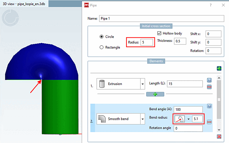This screenshot has width=229, height=143.
Task: Click the Pipe dialog title icon
Action: point(86,5)
